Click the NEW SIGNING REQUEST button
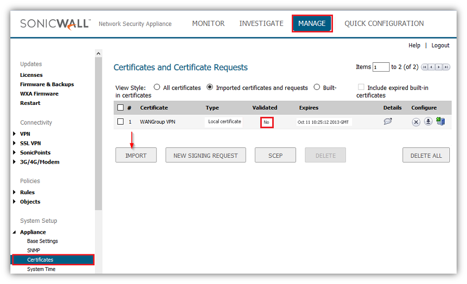 click(205, 155)
